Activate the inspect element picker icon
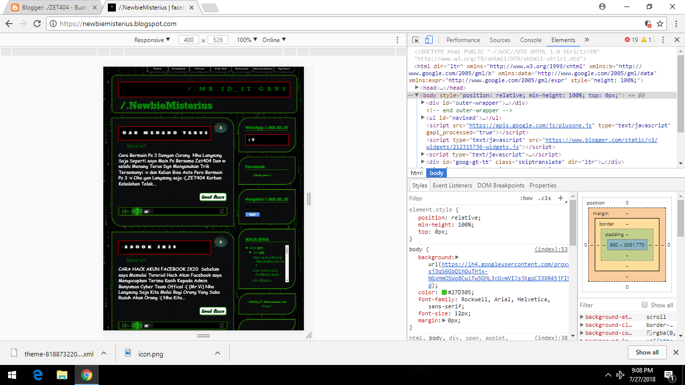Viewport: 685px width, 385px height. 416,40
